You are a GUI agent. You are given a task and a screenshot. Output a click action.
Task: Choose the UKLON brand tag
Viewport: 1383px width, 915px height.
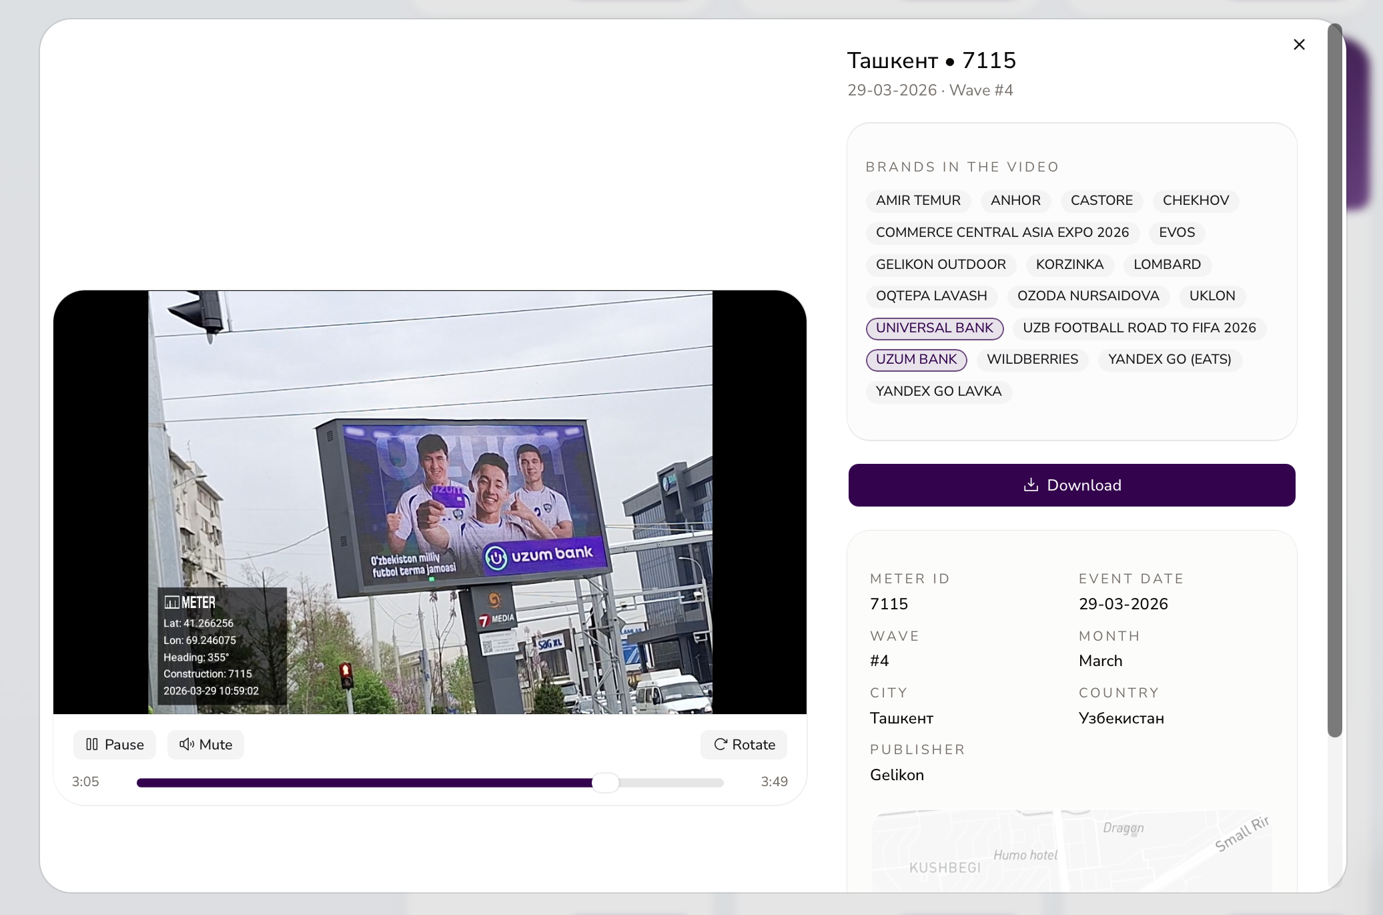tap(1212, 296)
